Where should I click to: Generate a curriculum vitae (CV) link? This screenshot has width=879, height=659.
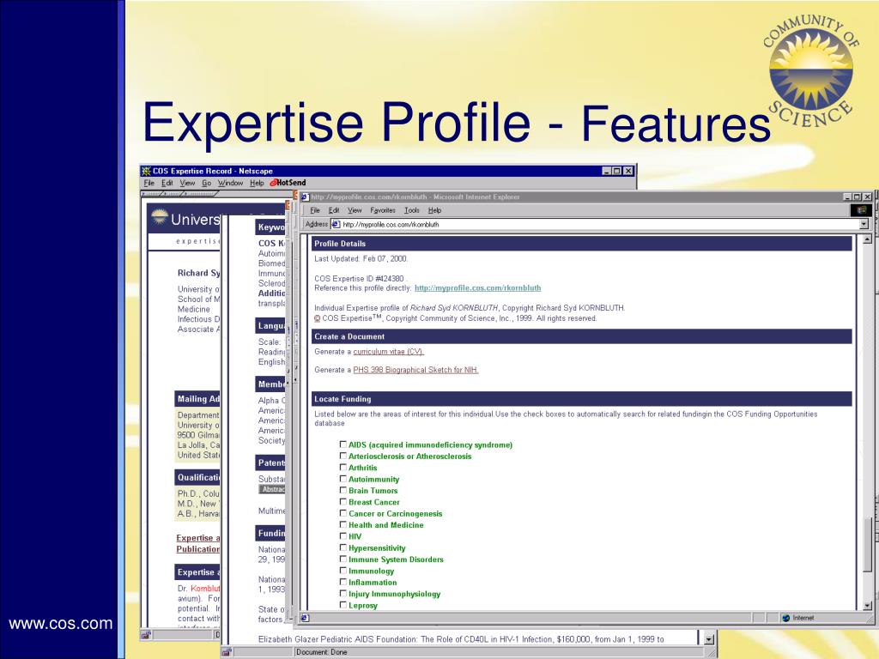point(389,352)
